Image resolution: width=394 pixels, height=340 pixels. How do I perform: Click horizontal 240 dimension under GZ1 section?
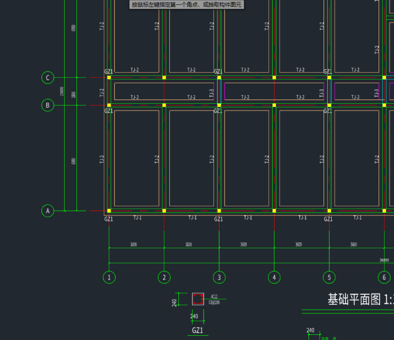coord(194,316)
